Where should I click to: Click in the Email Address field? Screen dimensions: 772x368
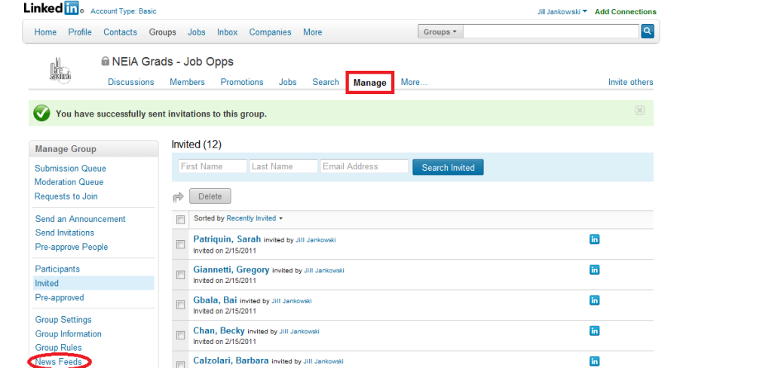[x=364, y=166]
